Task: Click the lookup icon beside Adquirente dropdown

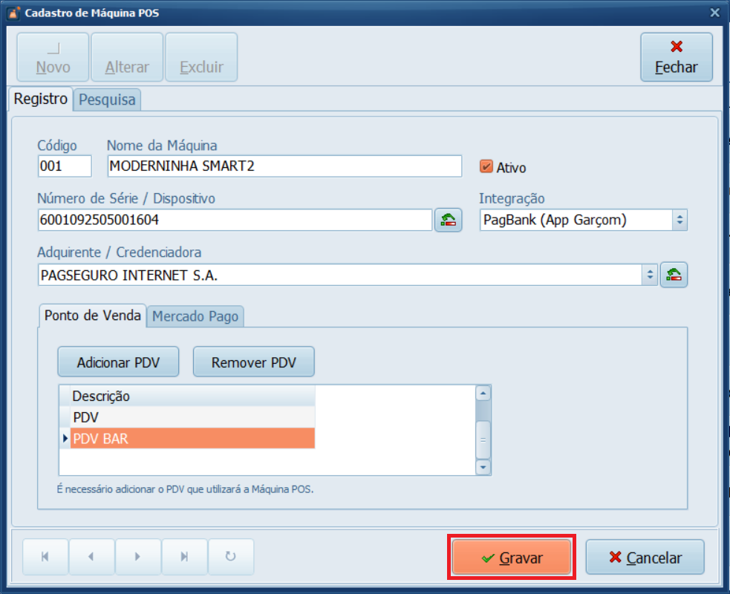Action: [x=674, y=275]
